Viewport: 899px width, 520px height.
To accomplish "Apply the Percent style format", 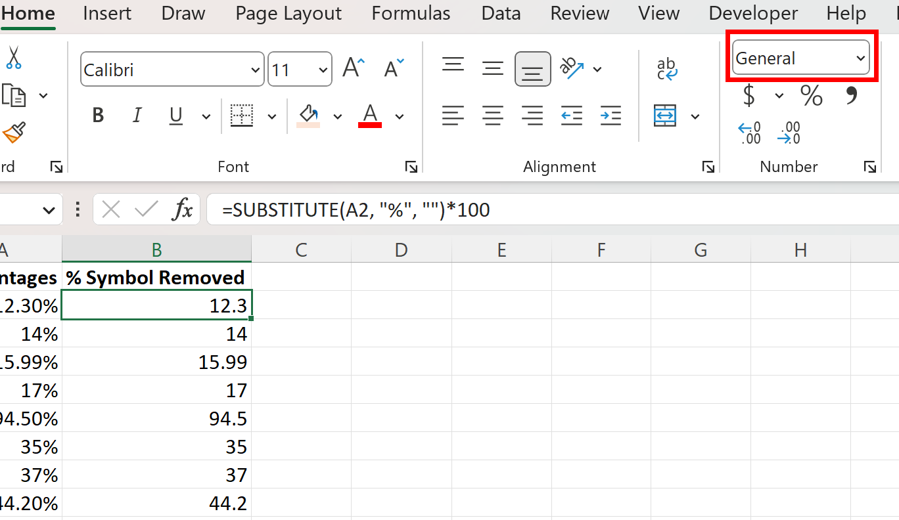I will [x=811, y=95].
